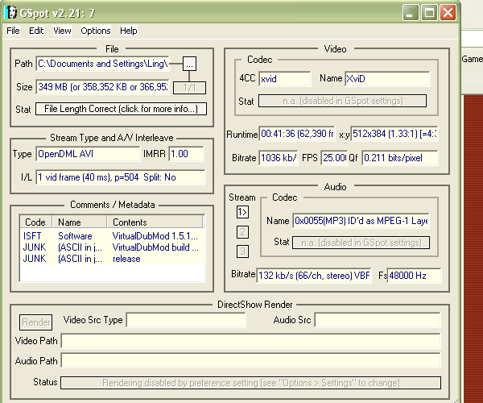Screen dimensions: 483x403
Task: Click the IMRR field showing 1.00
Action: point(187,154)
